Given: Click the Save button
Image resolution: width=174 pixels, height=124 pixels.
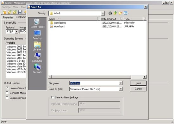Looking at the screenshot, I should click(138, 83).
